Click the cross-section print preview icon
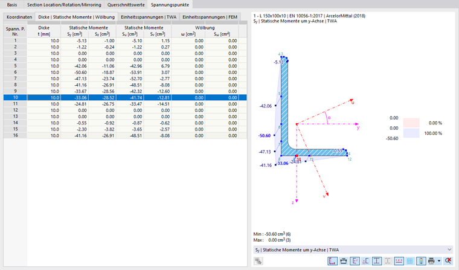This screenshot has width=459, height=270. point(344,260)
